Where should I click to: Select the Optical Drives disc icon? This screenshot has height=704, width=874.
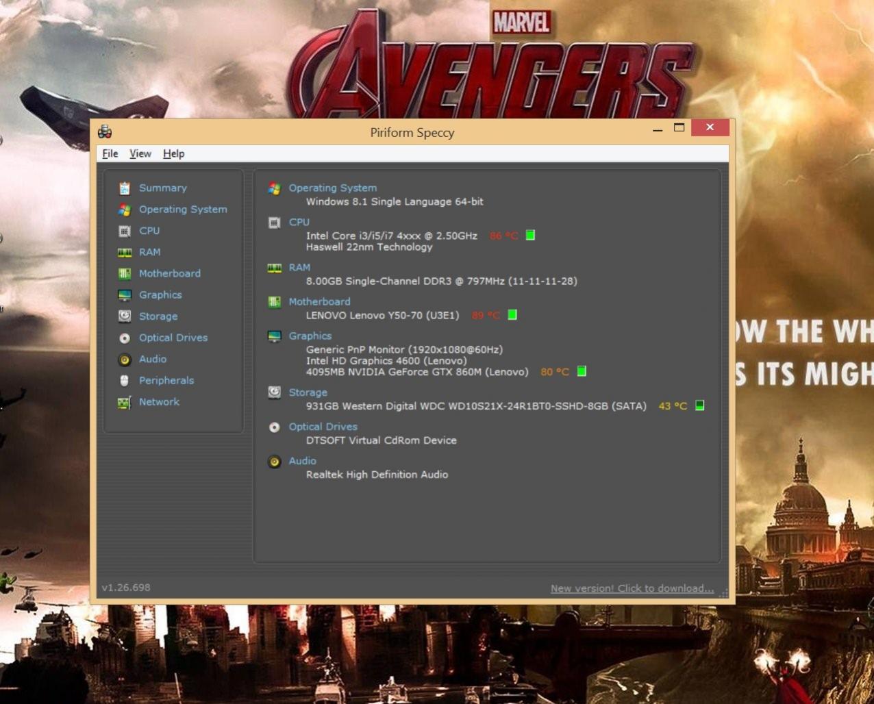coord(124,338)
